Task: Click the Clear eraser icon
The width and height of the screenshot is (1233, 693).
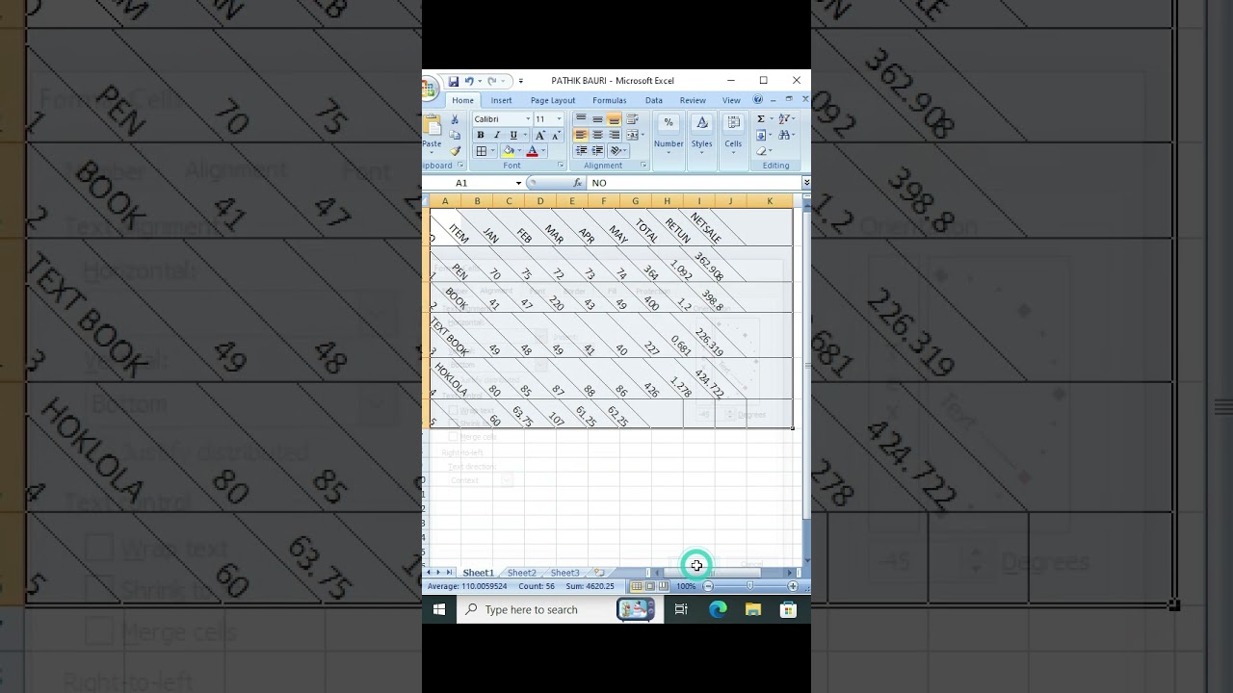Action: click(761, 151)
